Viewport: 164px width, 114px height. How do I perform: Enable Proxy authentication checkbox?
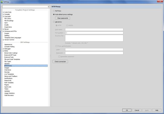(x=56, y=46)
